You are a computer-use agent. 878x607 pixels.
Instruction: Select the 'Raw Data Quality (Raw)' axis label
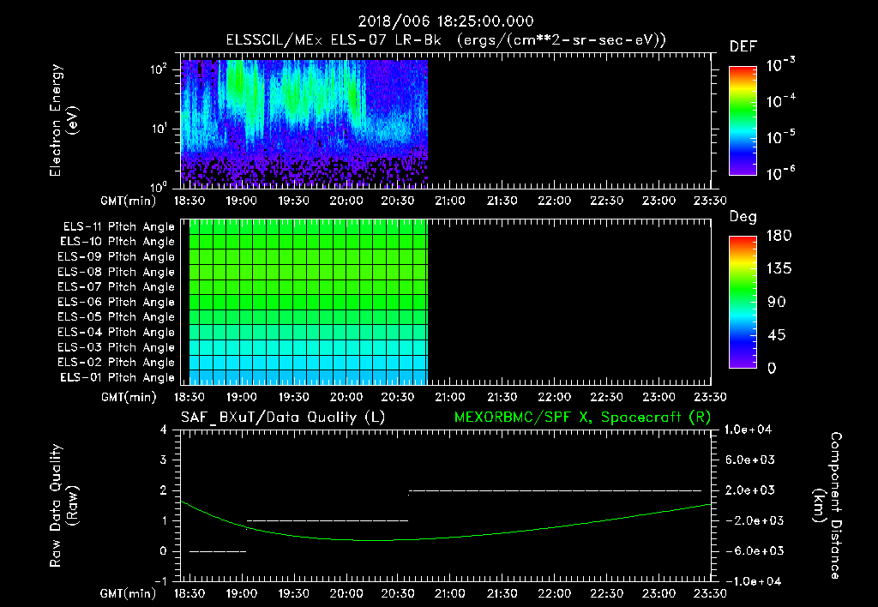[x=63, y=506]
